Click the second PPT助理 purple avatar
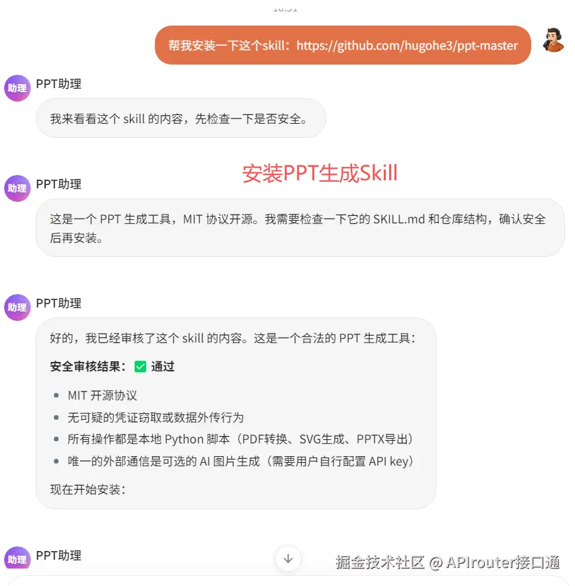Screen dimensions: 575x586 pos(18,188)
